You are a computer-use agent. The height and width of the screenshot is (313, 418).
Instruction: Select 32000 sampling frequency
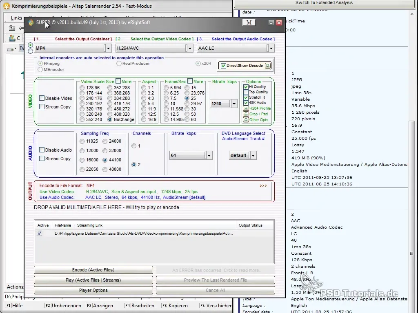coord(105,151)
